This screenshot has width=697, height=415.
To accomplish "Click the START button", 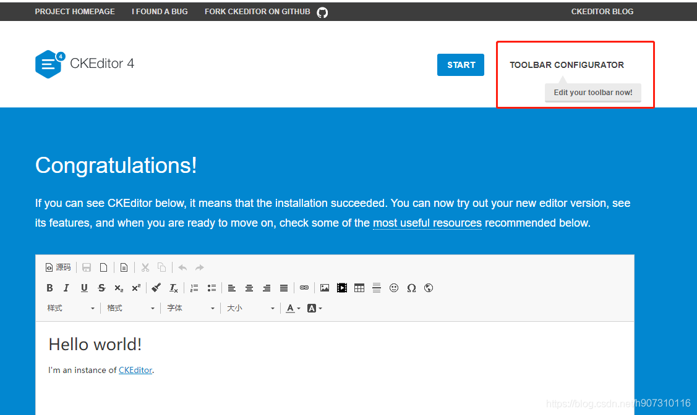I will (461, 65).
